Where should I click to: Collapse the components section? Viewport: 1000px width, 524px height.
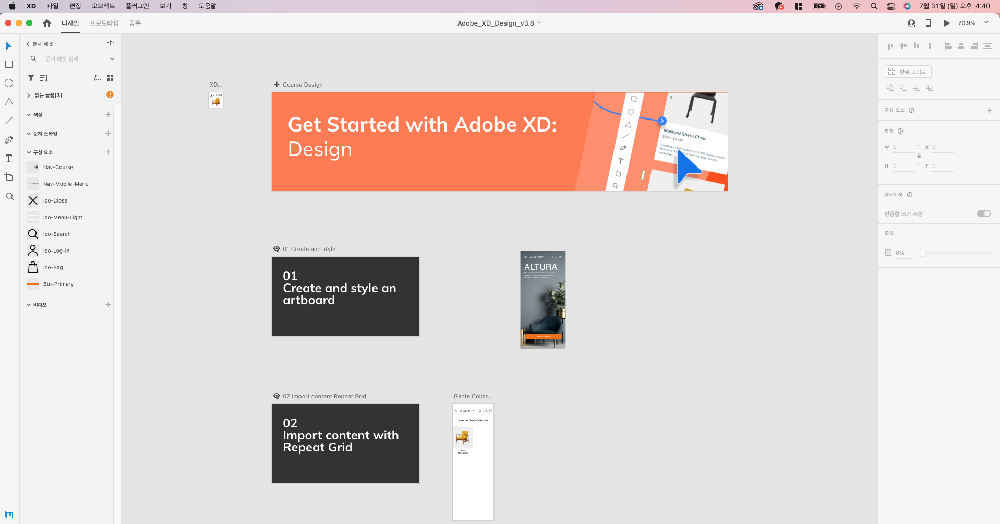pyautogui.click(x=29, y=152)
